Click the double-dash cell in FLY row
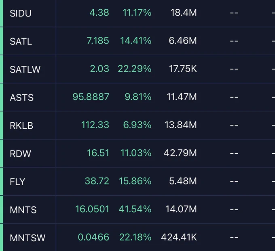Viewport: 275px width, 251px height. (x=234, y=181)
